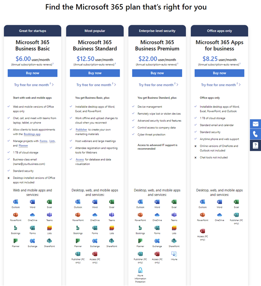Try Business Standard free for one month
Screen dimensions: 261x286
[x=96, y=85]
